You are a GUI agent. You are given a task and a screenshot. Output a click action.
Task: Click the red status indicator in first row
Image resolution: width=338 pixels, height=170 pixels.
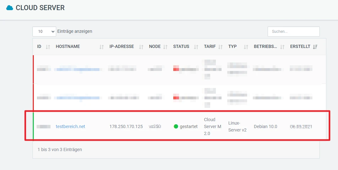click(176, 68)
